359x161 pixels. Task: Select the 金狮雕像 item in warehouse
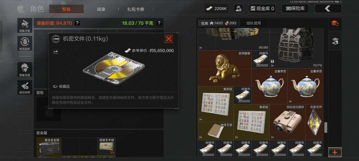(224, 69)
